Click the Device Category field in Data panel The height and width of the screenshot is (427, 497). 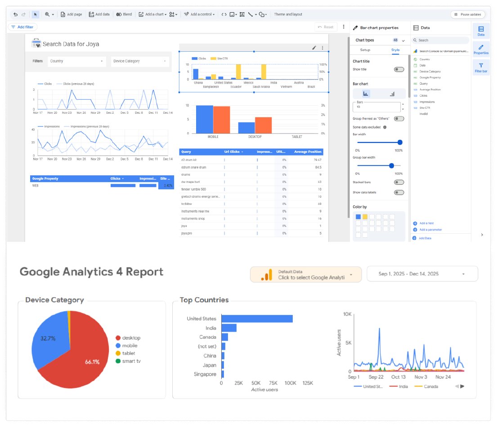coord(430,71)
